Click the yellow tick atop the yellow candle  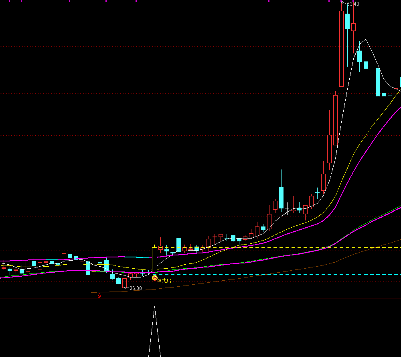pos(154,245)
